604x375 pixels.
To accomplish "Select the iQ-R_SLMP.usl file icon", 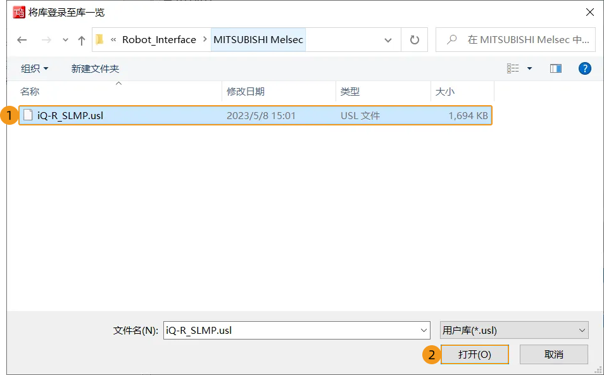I will coord(28,115).
